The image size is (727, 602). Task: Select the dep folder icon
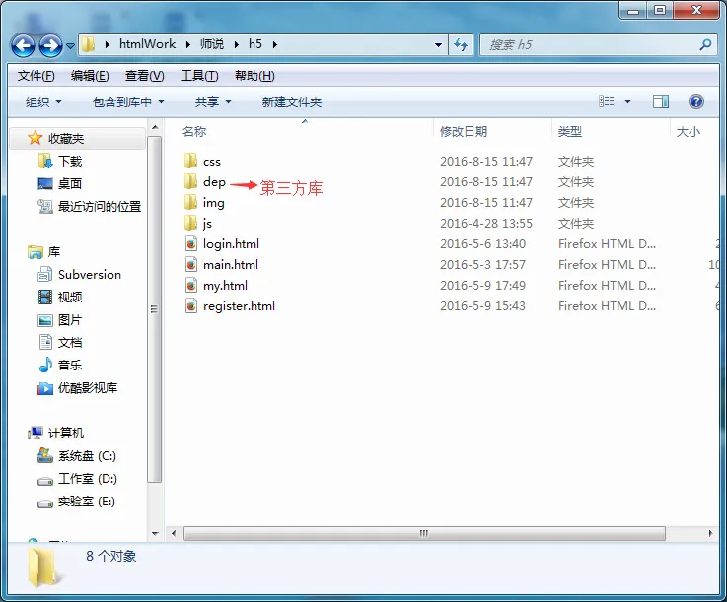[190, 181]
